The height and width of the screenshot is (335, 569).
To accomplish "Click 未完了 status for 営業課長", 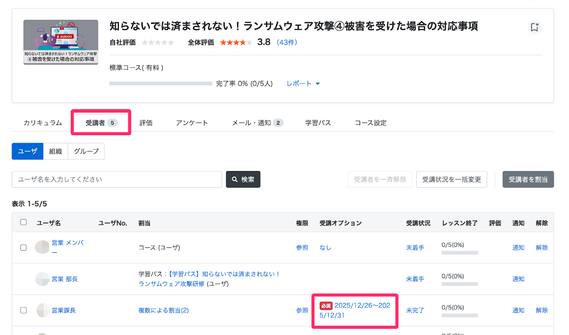I will pyautogui.click(x=415, y=310).
